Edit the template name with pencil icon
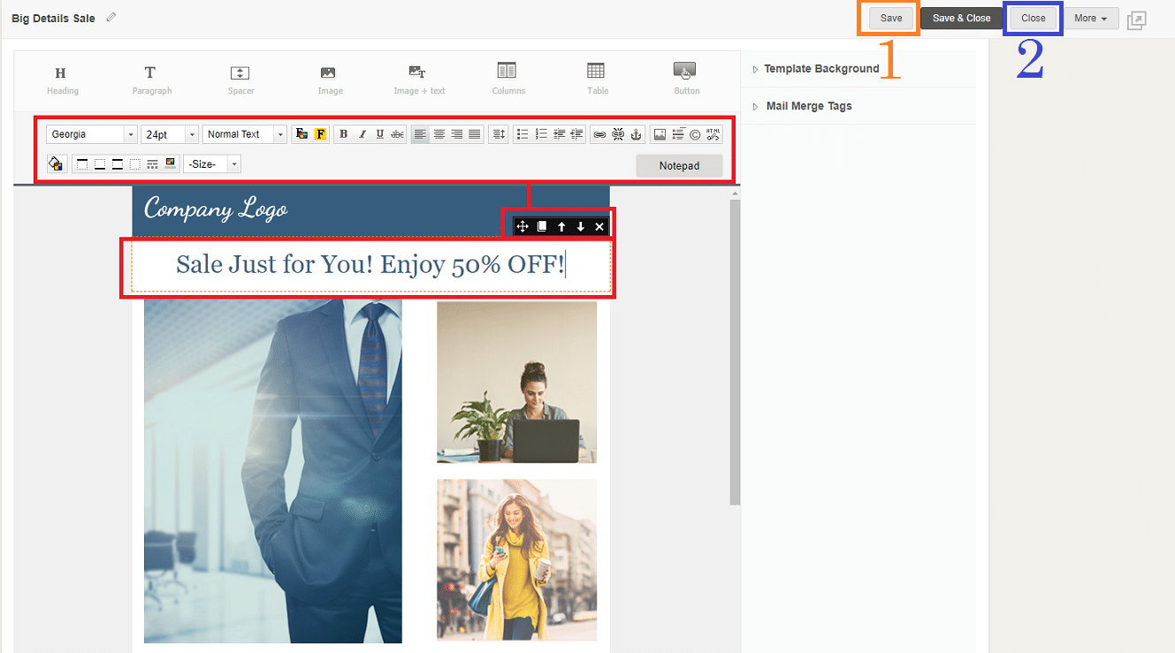This screenshot has height=653, width=1175. pos(111,18)
